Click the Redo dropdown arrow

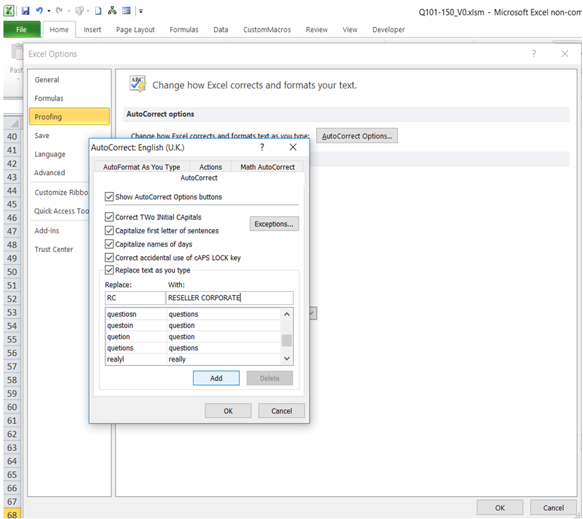click(68, 10)
